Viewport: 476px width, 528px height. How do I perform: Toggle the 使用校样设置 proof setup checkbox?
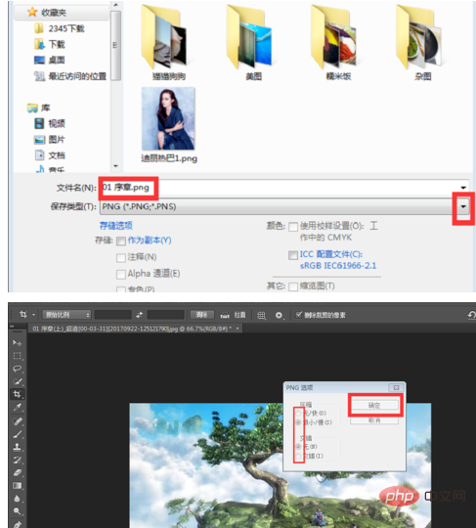293,227
